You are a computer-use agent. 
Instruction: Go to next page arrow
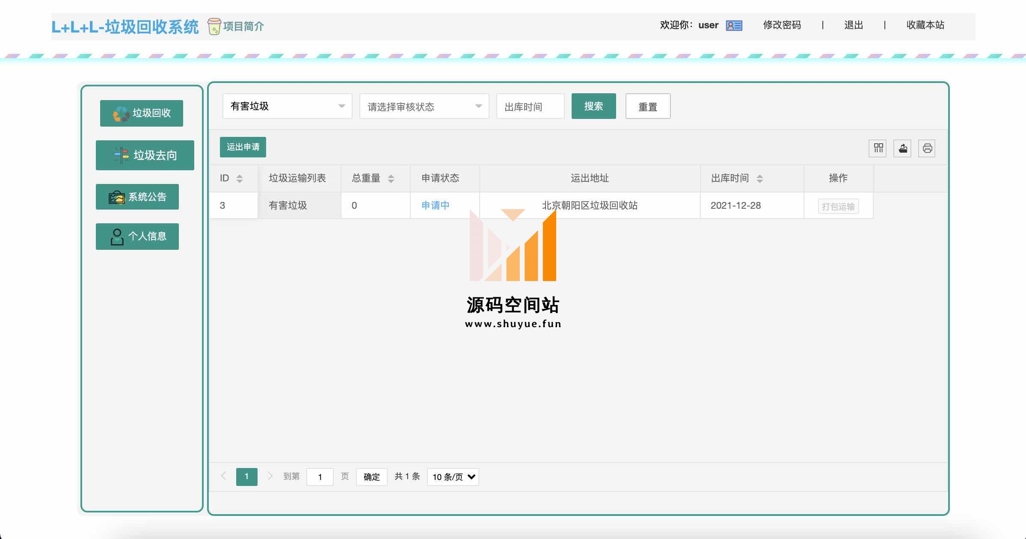click(270, 476)
